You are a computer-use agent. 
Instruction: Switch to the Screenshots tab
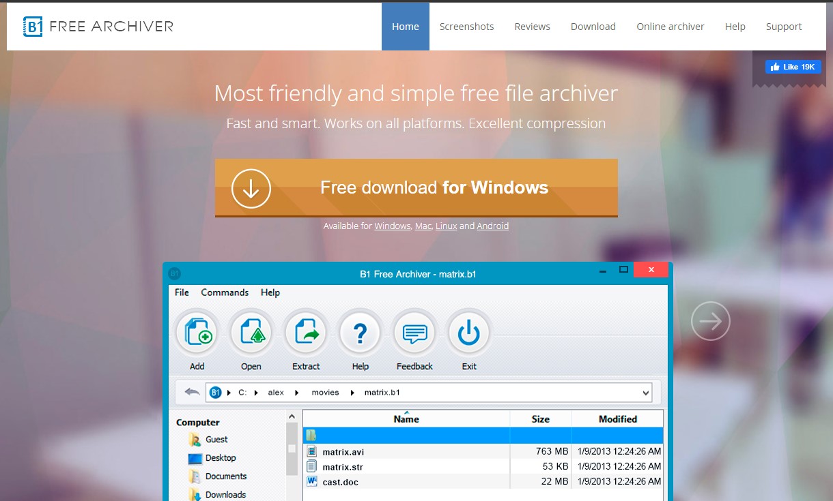click(x=466, y=26)
